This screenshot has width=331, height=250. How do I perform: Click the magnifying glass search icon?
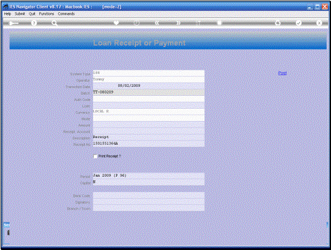coord(54,23)
